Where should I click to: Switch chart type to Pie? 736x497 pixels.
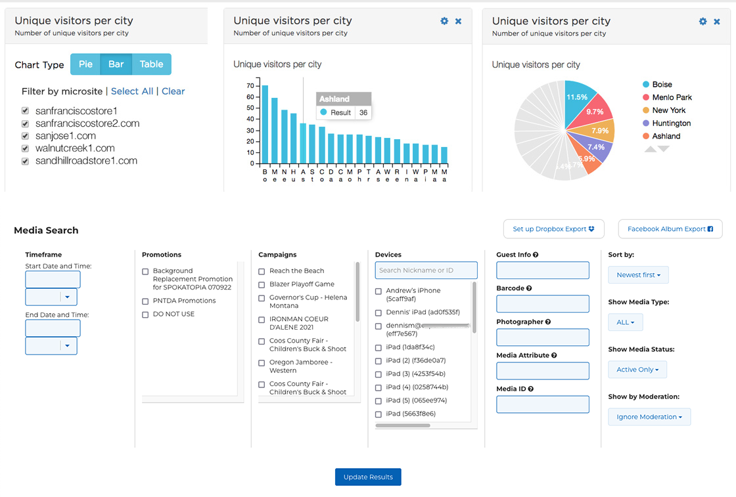[85, 64]
